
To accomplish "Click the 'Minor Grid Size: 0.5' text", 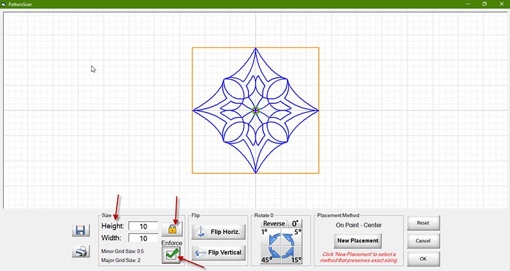I will [x=122, y=251].
